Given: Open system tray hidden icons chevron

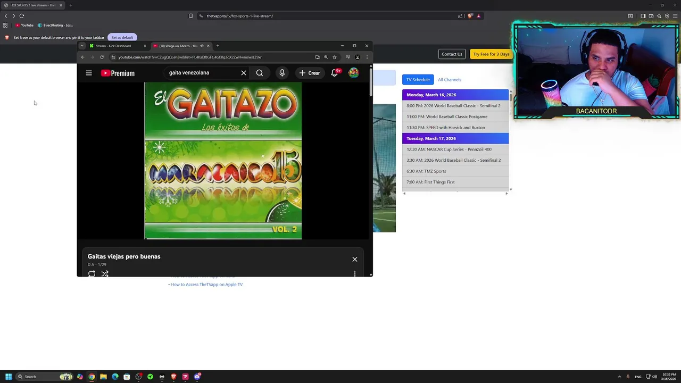Looking at the screenshot, I should (619, 377).
